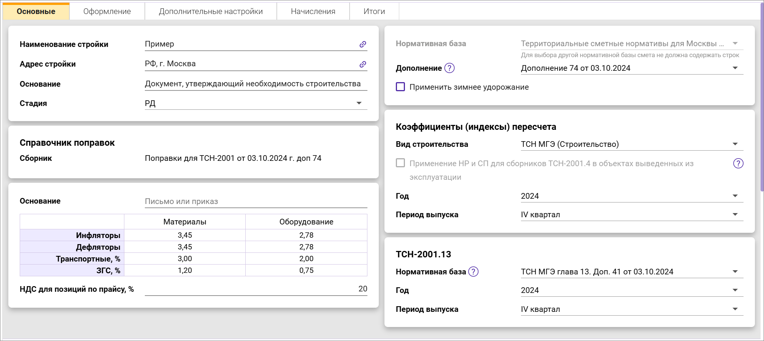Switch to the Оформление tab
764x341 pixels.
107,11
